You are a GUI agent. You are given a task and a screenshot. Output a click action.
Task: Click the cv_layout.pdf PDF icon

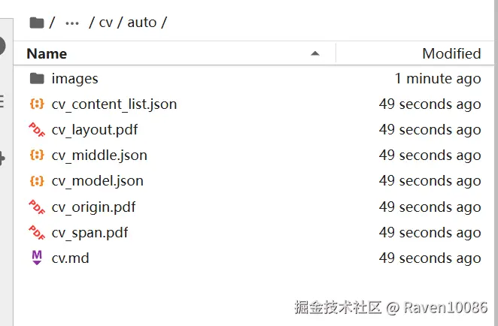pos(37,130)
